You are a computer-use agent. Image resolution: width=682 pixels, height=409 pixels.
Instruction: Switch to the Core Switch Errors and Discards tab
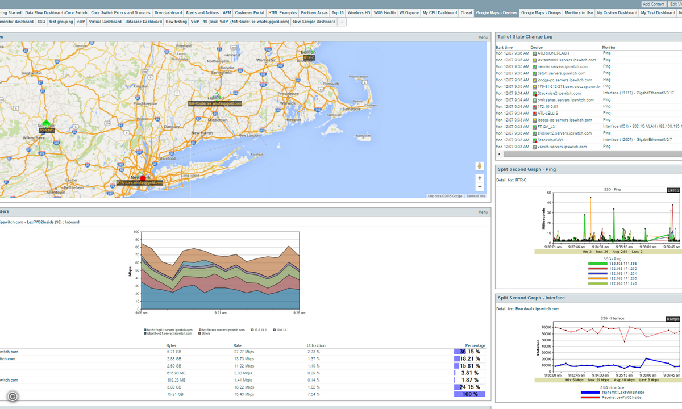tap(120, 12)
